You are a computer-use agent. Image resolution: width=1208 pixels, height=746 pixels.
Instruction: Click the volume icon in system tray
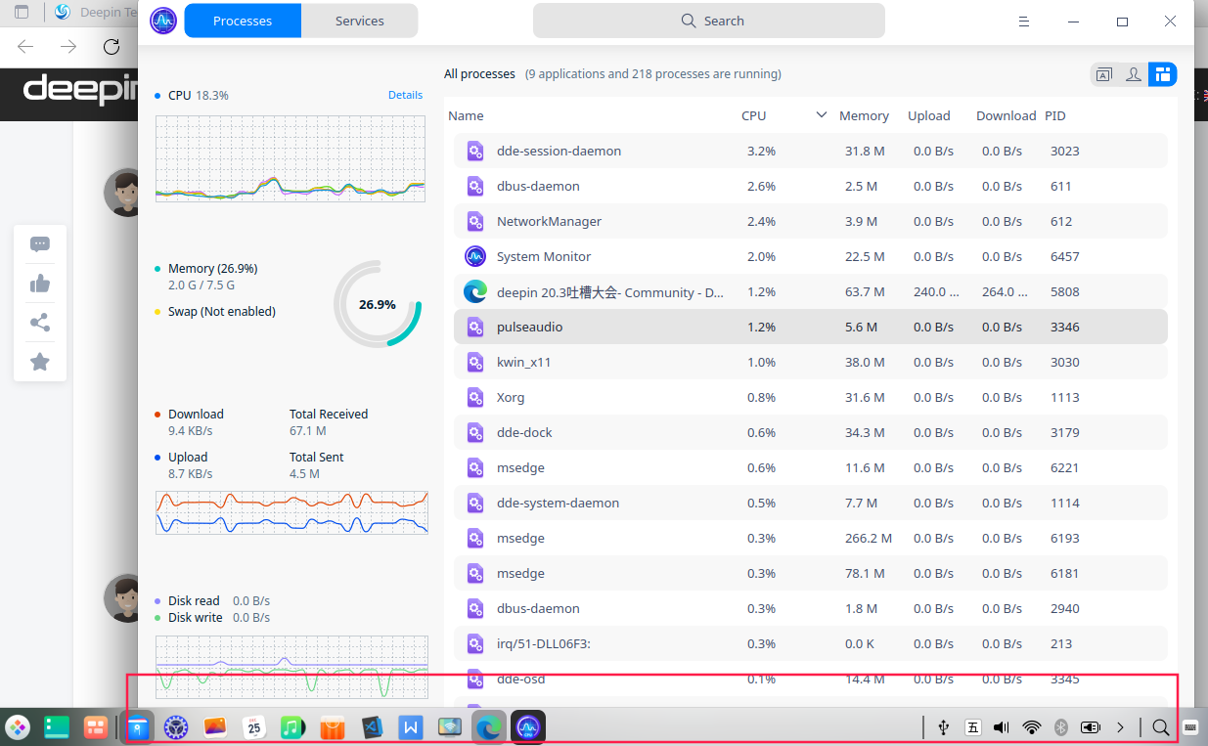(1001, 727)
